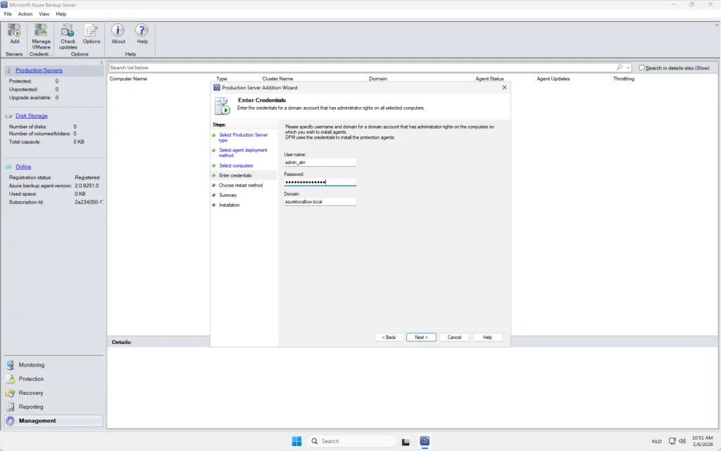Screen dimensions: 721x451
Task: Click the Domain input field
Action: [320, 202]
